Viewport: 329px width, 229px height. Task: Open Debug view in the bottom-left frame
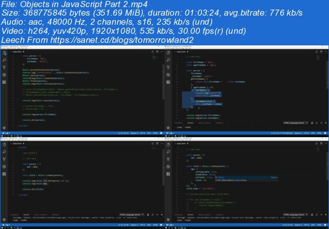(4, 166)
